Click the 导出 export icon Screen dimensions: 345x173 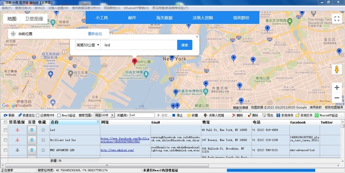pos(264,115)
